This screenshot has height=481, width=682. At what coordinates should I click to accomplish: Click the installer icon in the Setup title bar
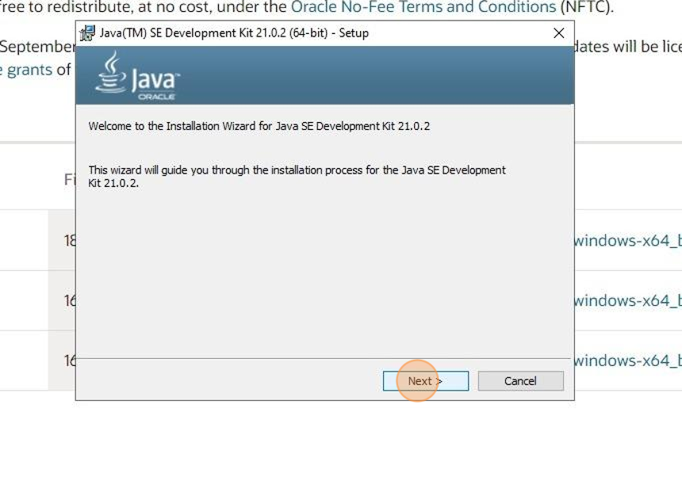87,33
